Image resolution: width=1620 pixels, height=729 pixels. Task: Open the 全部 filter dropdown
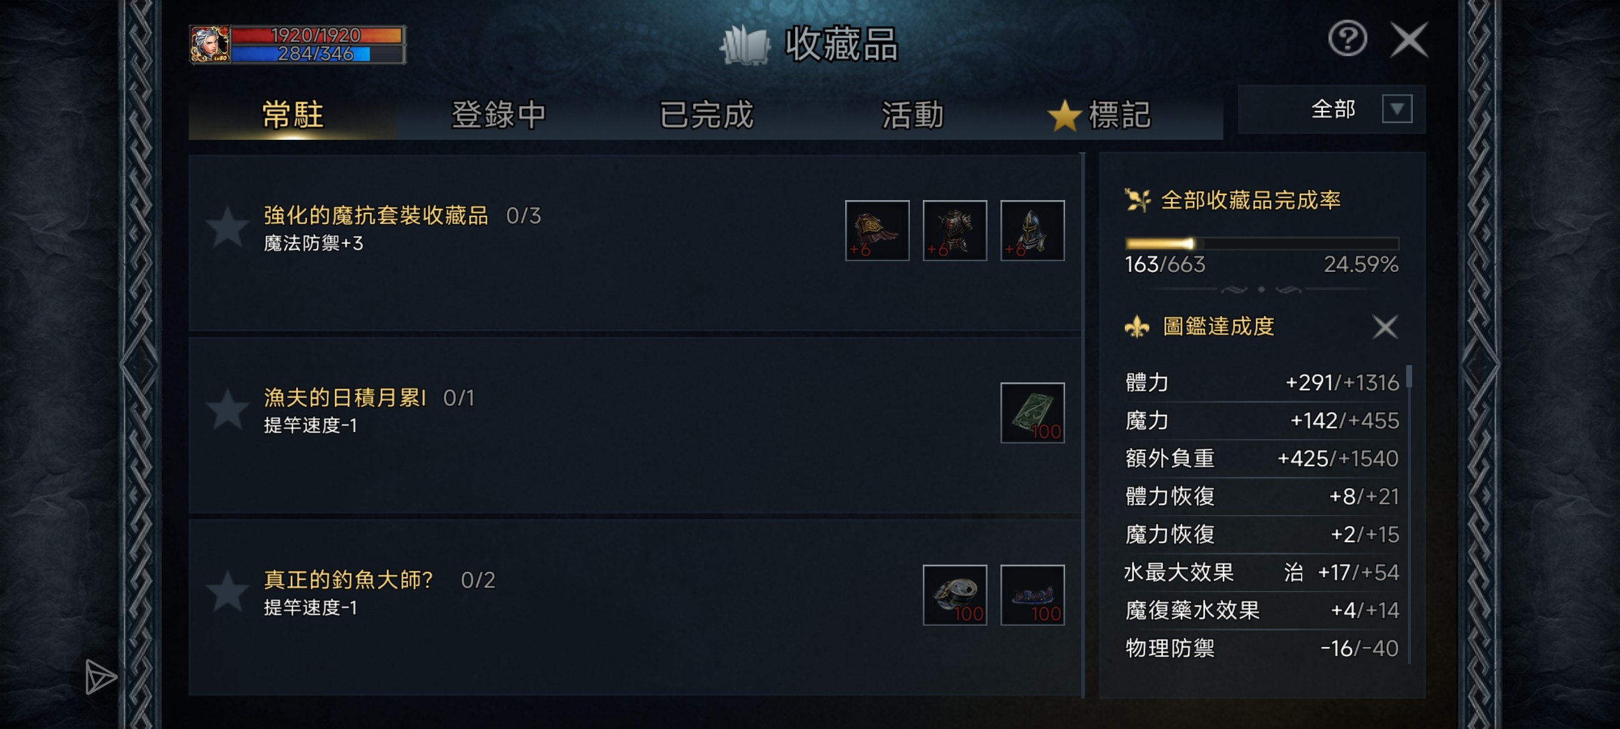tap(1395, 109)
